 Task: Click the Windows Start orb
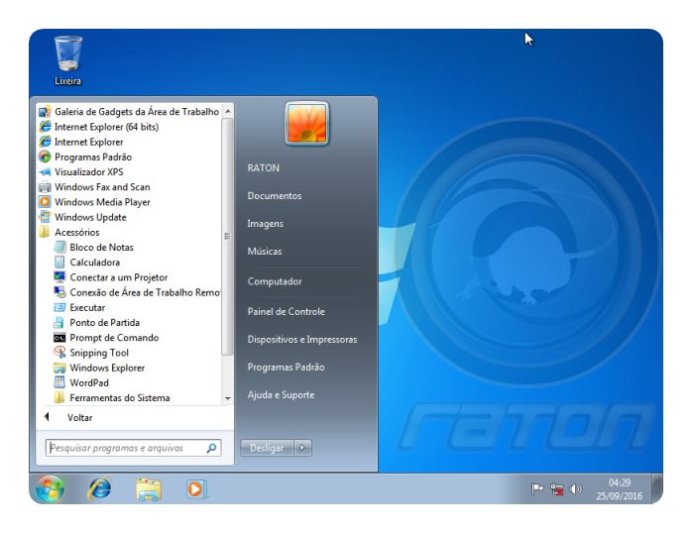click(50, 488)
